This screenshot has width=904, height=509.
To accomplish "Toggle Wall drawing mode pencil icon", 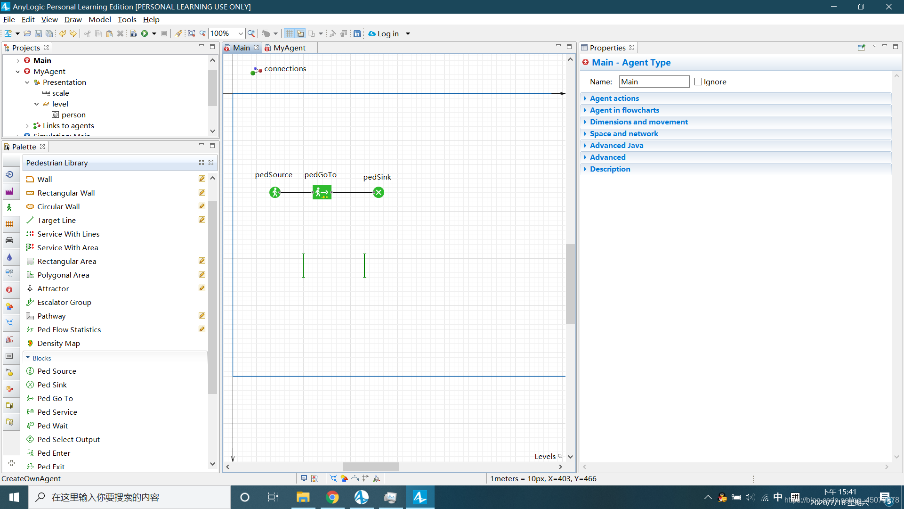I will pyautogui.click(x=202, y=179).
